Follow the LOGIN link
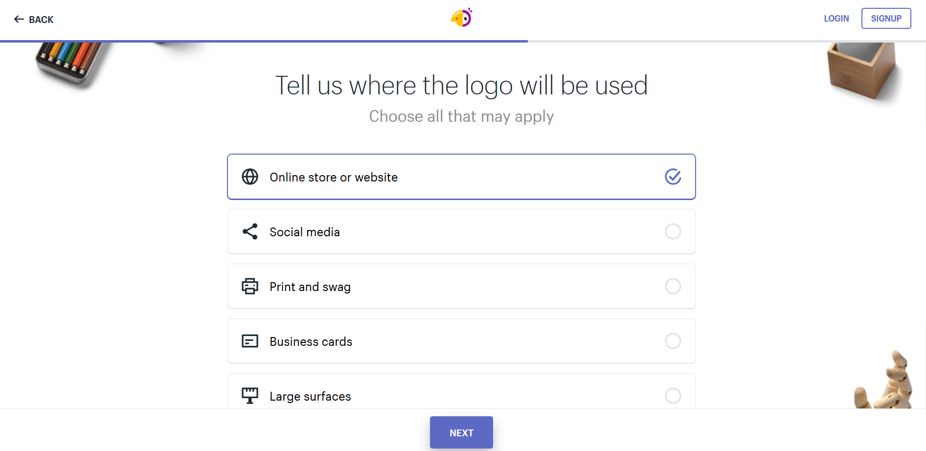 coord(836,19)
